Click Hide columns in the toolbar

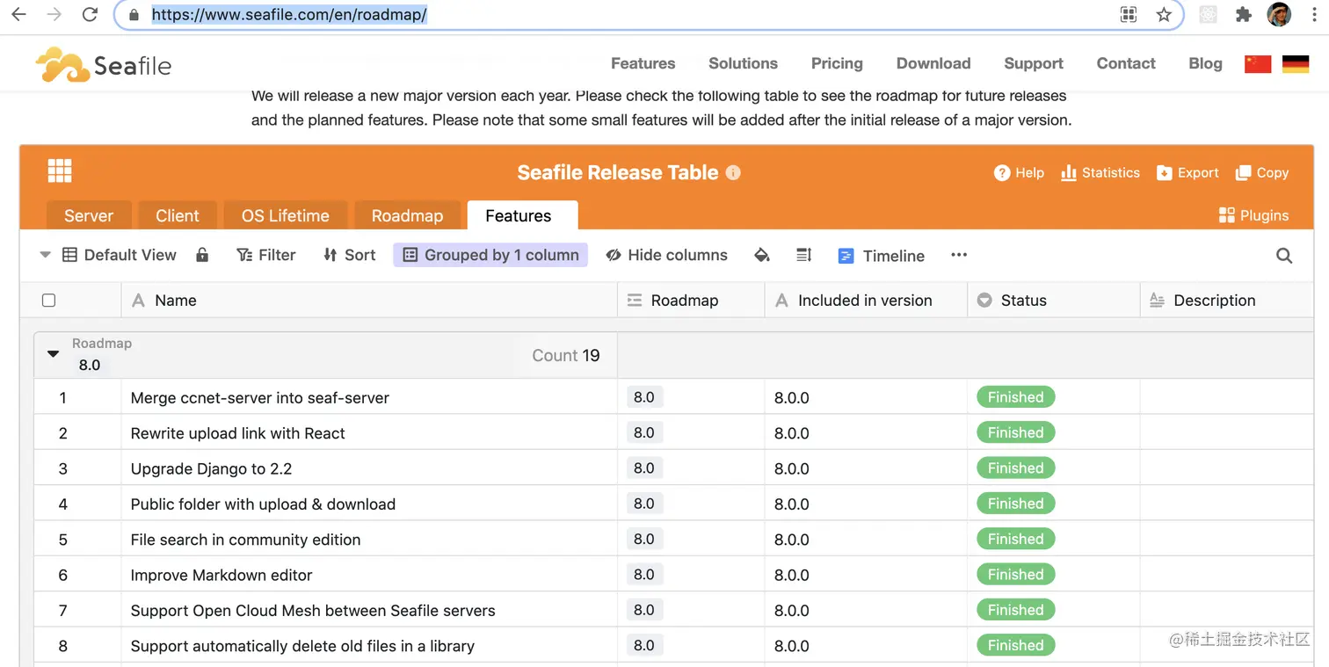click(x=667, y=255)
